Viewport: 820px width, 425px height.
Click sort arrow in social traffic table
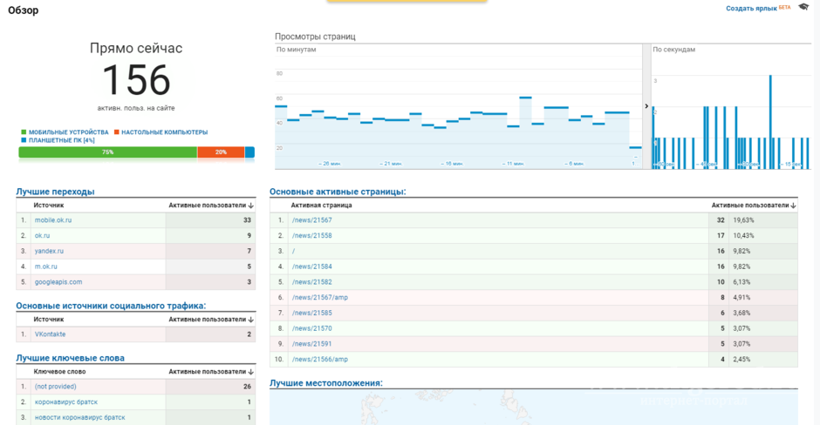pyautogui.click(x=251, y=320)
